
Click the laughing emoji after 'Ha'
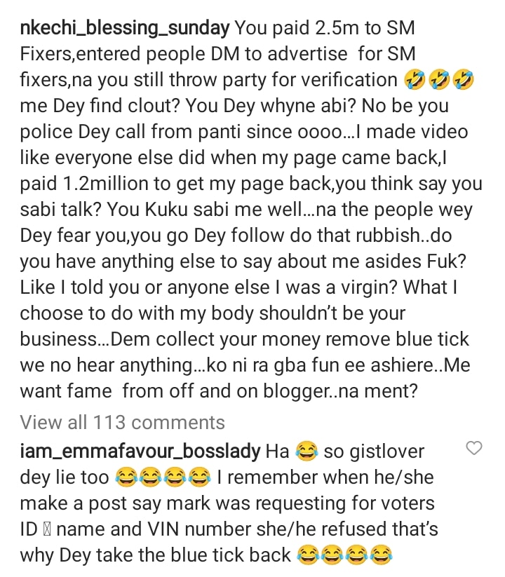click(x=304, y=452)
